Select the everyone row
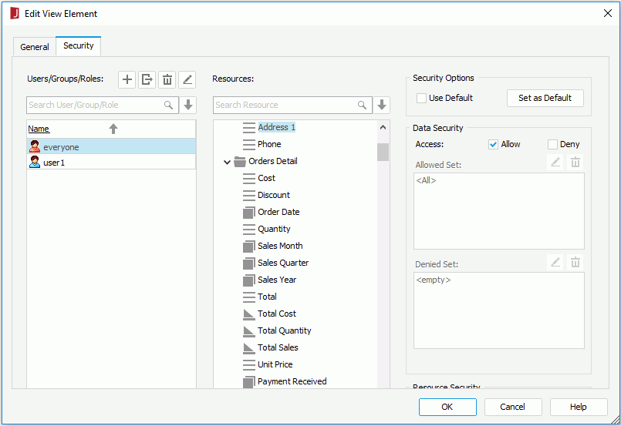This screenshot has height=426, width=621. click(111, 146)
